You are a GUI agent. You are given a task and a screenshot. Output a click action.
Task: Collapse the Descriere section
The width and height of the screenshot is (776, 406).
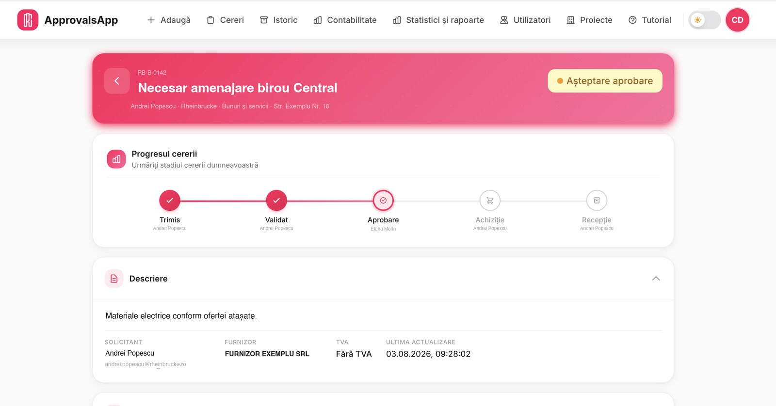pos(656,279)
